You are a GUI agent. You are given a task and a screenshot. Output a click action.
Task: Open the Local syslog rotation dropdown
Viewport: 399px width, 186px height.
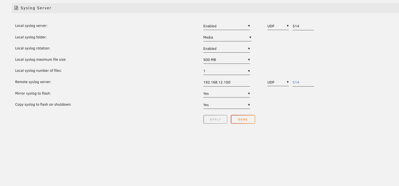[227, 49]
